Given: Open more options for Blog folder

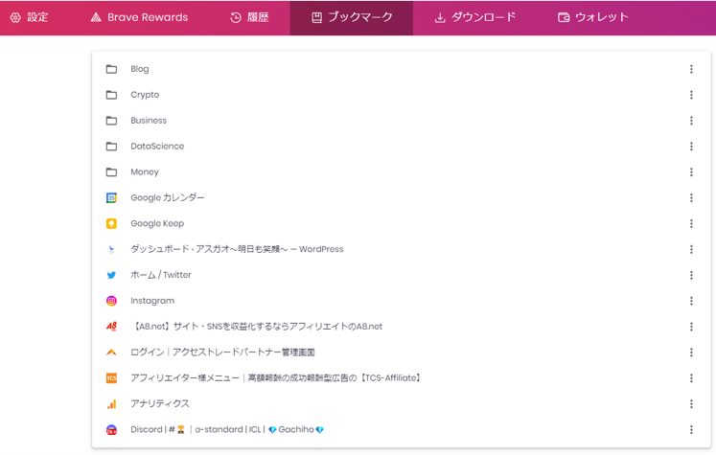Looking at the screenshot, I should pos(691,69).
